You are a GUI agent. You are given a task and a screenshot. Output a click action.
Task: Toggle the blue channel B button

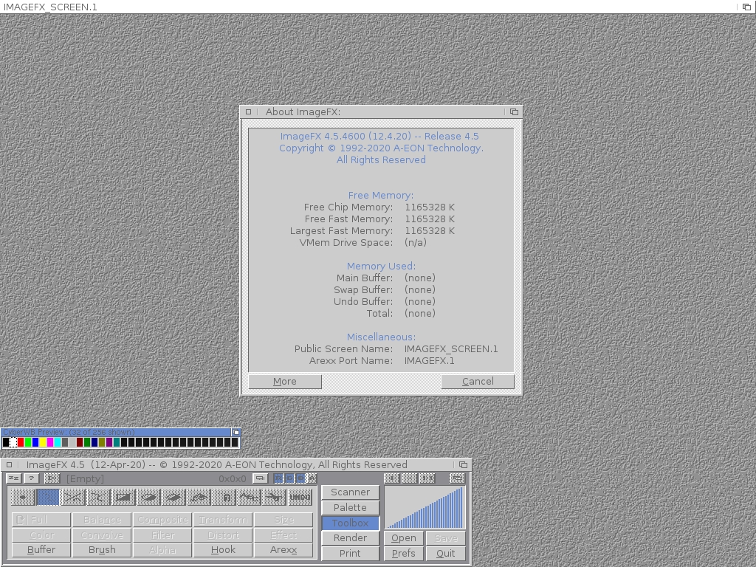tap(300, 478)
